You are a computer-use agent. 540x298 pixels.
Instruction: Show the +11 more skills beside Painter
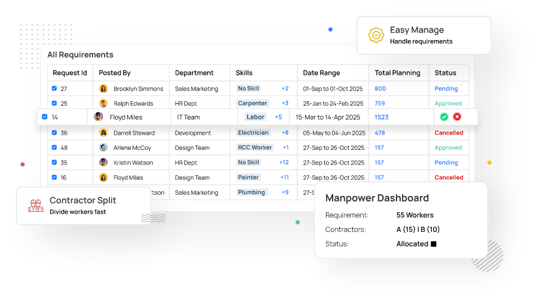point(285,177)
